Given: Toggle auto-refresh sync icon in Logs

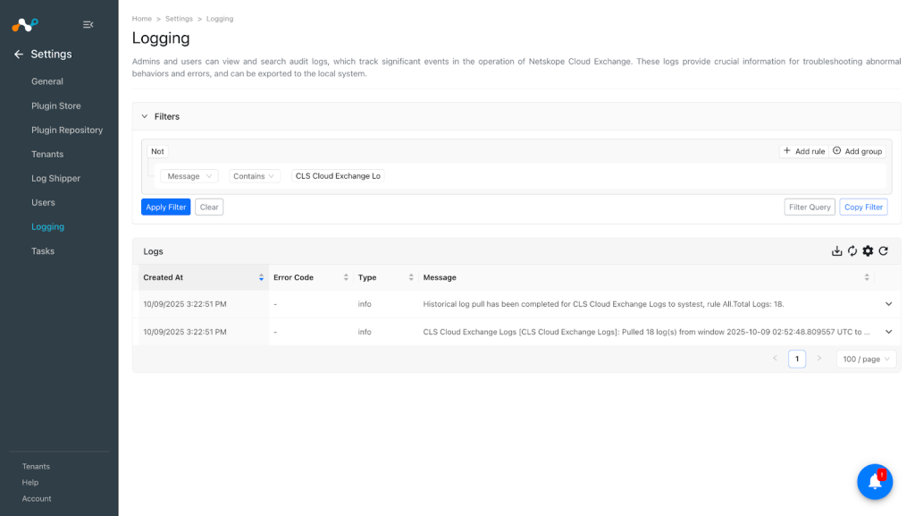Looking at the screenshot, I should 852,251.
